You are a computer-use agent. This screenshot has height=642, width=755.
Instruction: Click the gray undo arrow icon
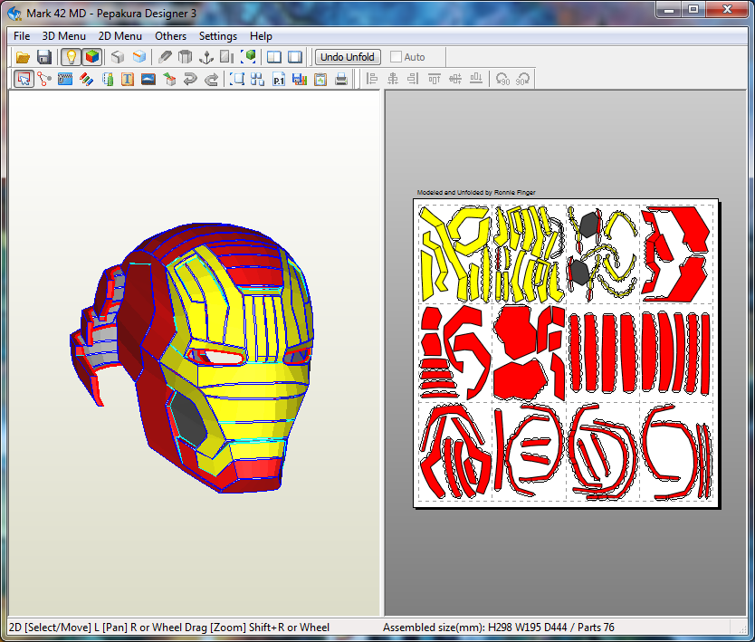190,79
